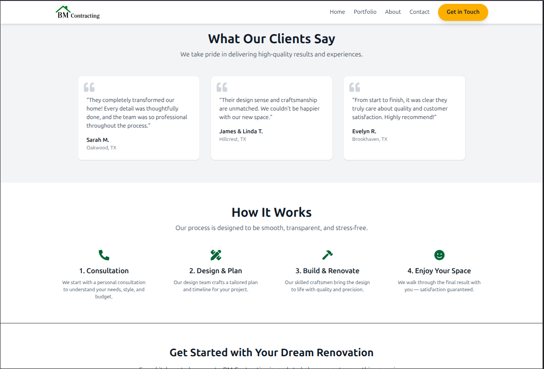Click the pencil-ruler Design & Plan icon
This screenshot has height=369, width=544.
216,255
